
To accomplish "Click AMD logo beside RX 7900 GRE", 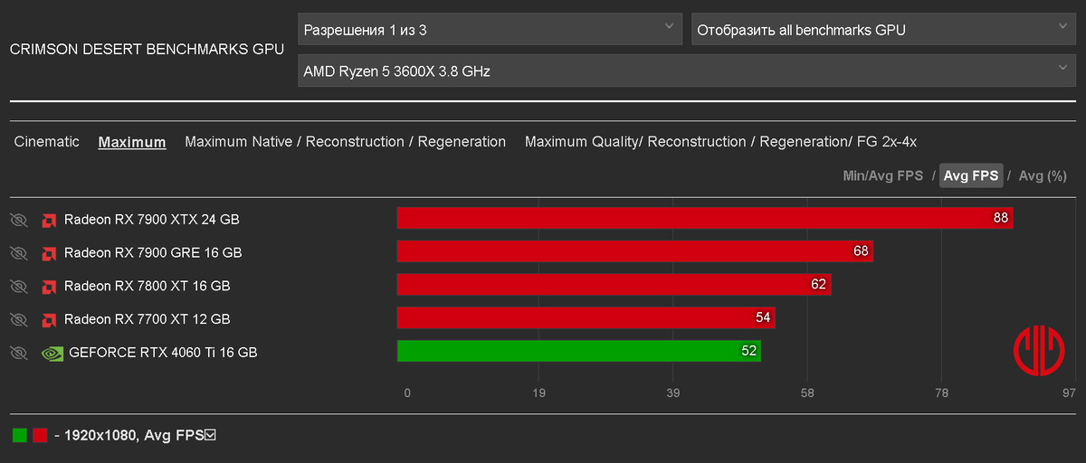I will pyautogui.click(x=49, y=252).
